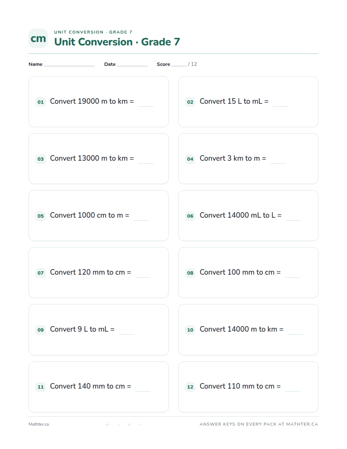
Task: Click the cm logo badge
Action: click(x=38, y=38)
